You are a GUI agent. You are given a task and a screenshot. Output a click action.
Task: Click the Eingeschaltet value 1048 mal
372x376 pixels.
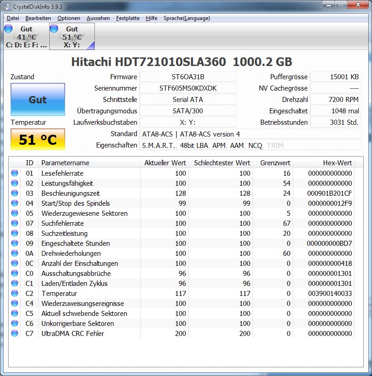[336, 111]
